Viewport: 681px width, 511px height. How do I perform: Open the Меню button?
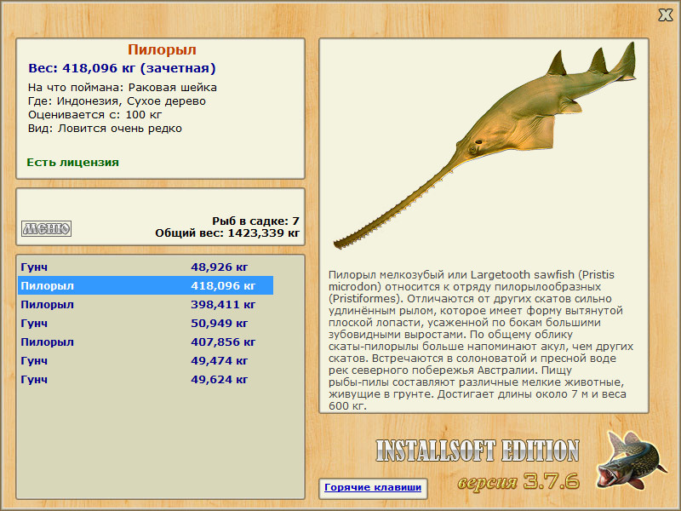(47, 228)
